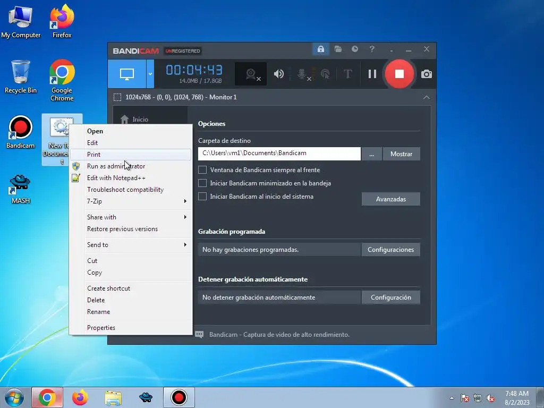Choose Edit in context menu
Viewport: 544px width, 408px height.
point(131,143)
